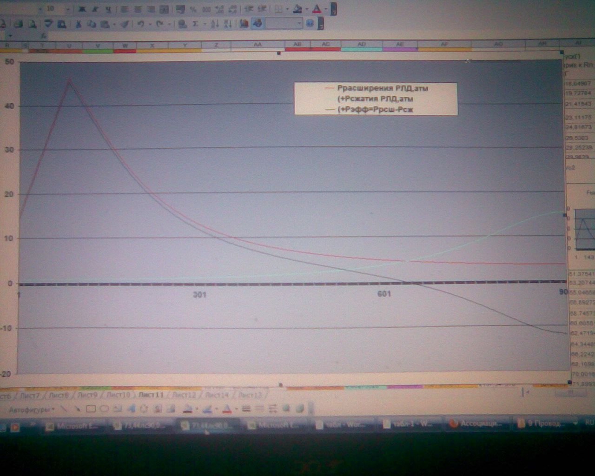Click the red font color swatch

[x=317, y=9]
